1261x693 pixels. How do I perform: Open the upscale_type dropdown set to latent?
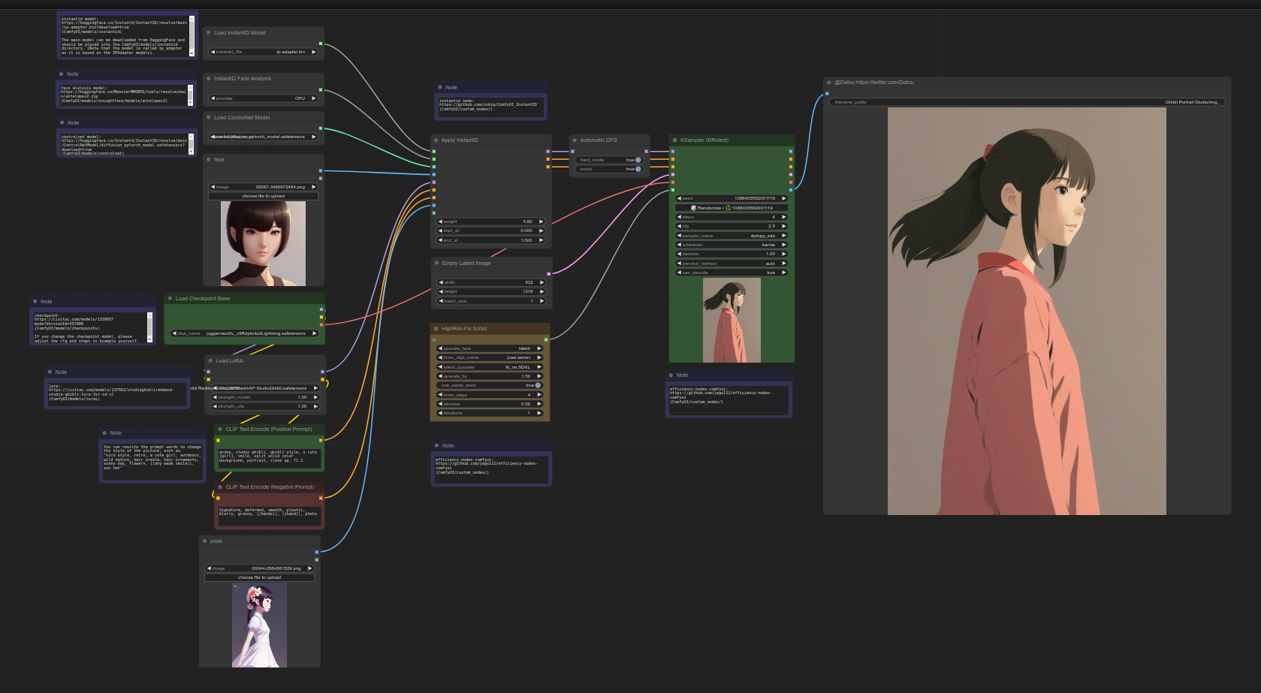point(490,348)
